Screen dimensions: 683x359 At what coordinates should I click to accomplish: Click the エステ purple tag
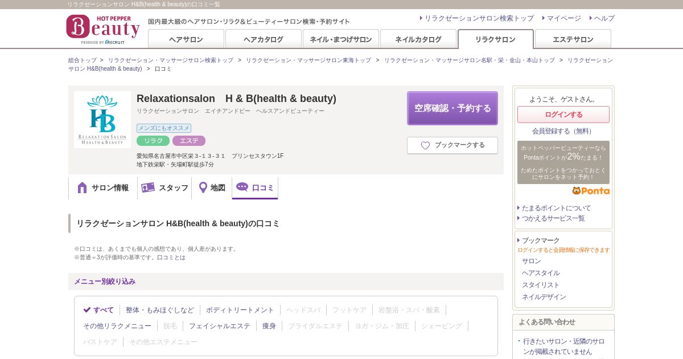coord(189,141)
